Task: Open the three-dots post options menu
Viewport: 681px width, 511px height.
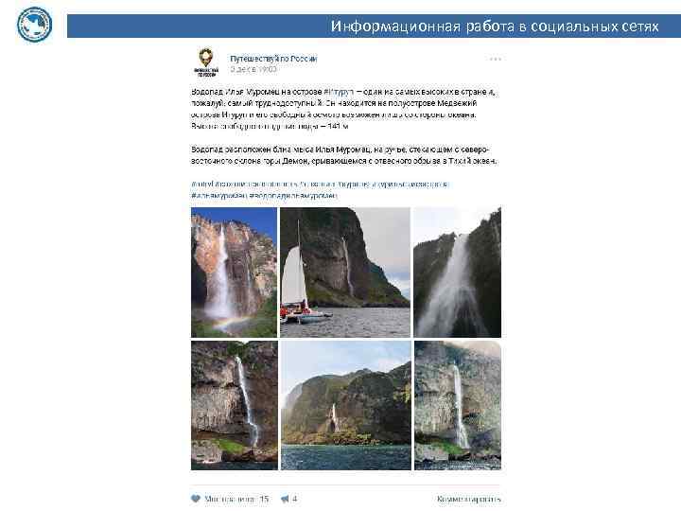Action: coord(495,59)
